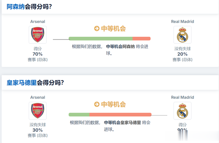Click the bold 中等机会皇家马德里 text
Image resolution: width=219 pixels, height=143 pixels.
point(122,123)
